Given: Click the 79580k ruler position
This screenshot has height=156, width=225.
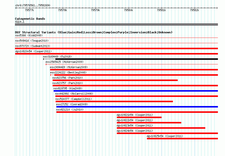Looking at the screenshot, I should pos(128,10).
